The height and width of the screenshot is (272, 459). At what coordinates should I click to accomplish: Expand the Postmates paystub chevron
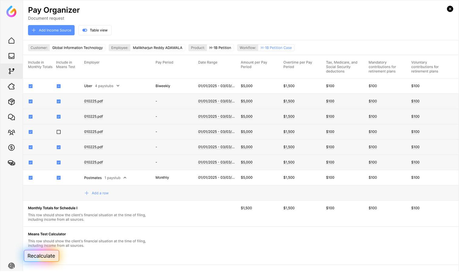125,178
